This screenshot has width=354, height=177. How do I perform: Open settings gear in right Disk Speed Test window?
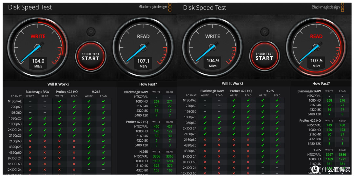(x=265, y=32)
